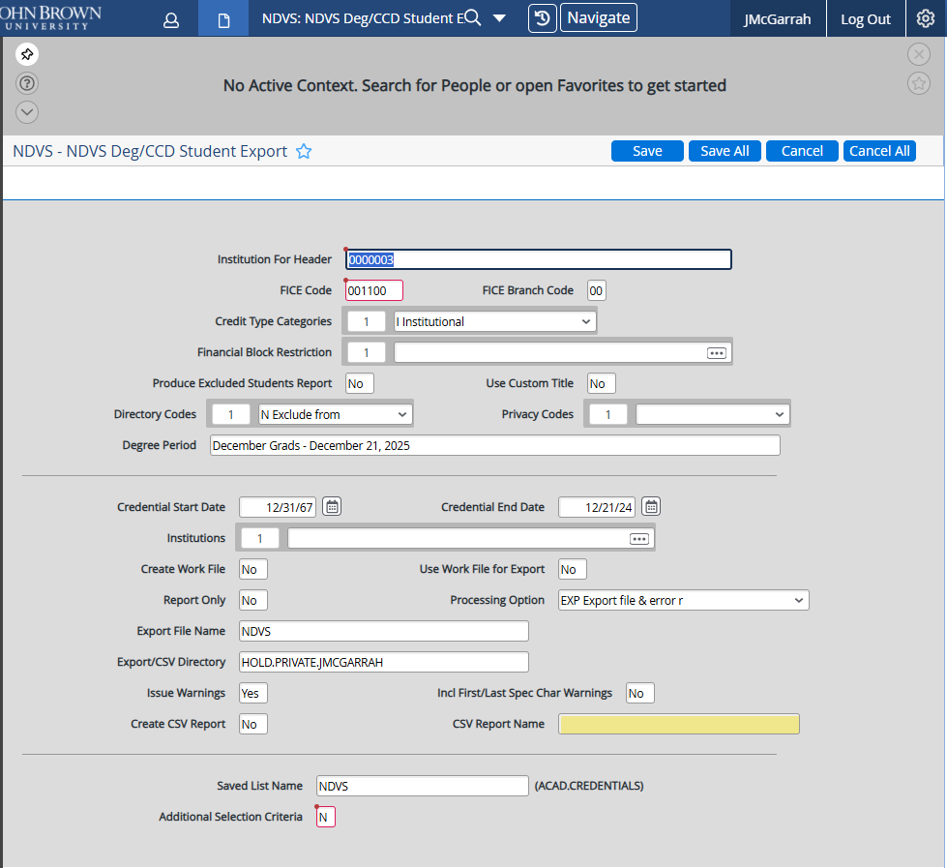Click the Navigate button
Screen dimensions: 947x868
tap(599, 18)
